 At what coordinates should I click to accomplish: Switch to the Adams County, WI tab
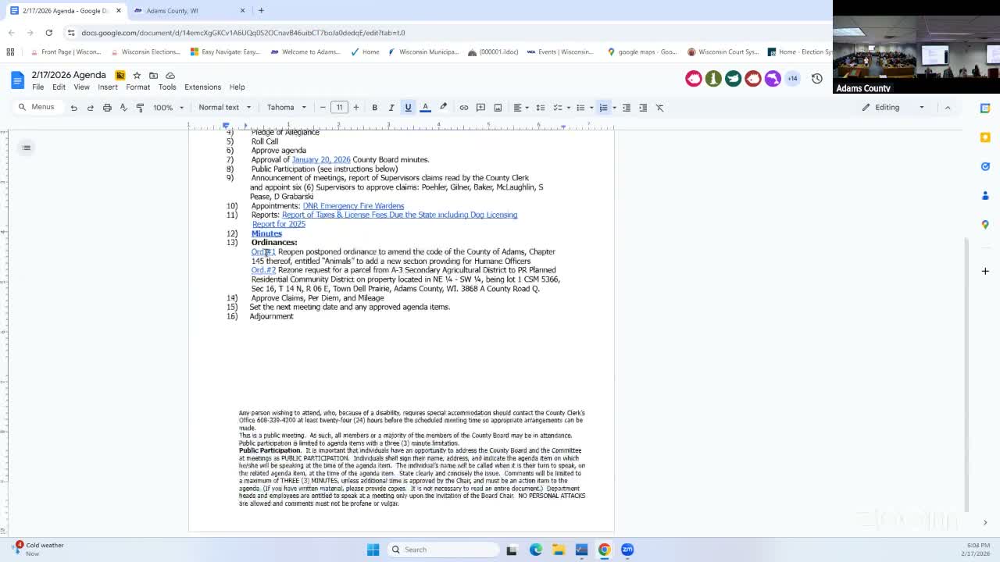tap(187, 11)
